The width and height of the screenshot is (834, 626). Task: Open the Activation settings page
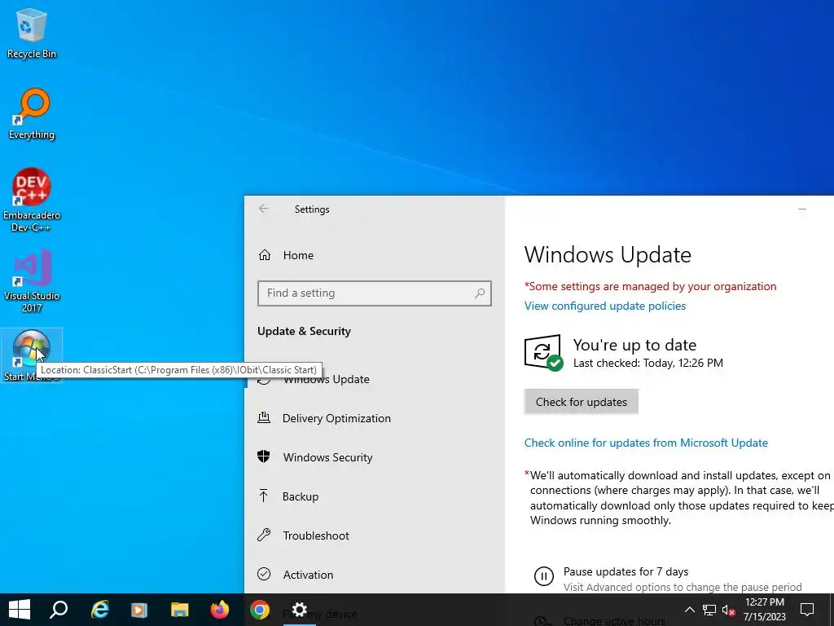[374, 574]
